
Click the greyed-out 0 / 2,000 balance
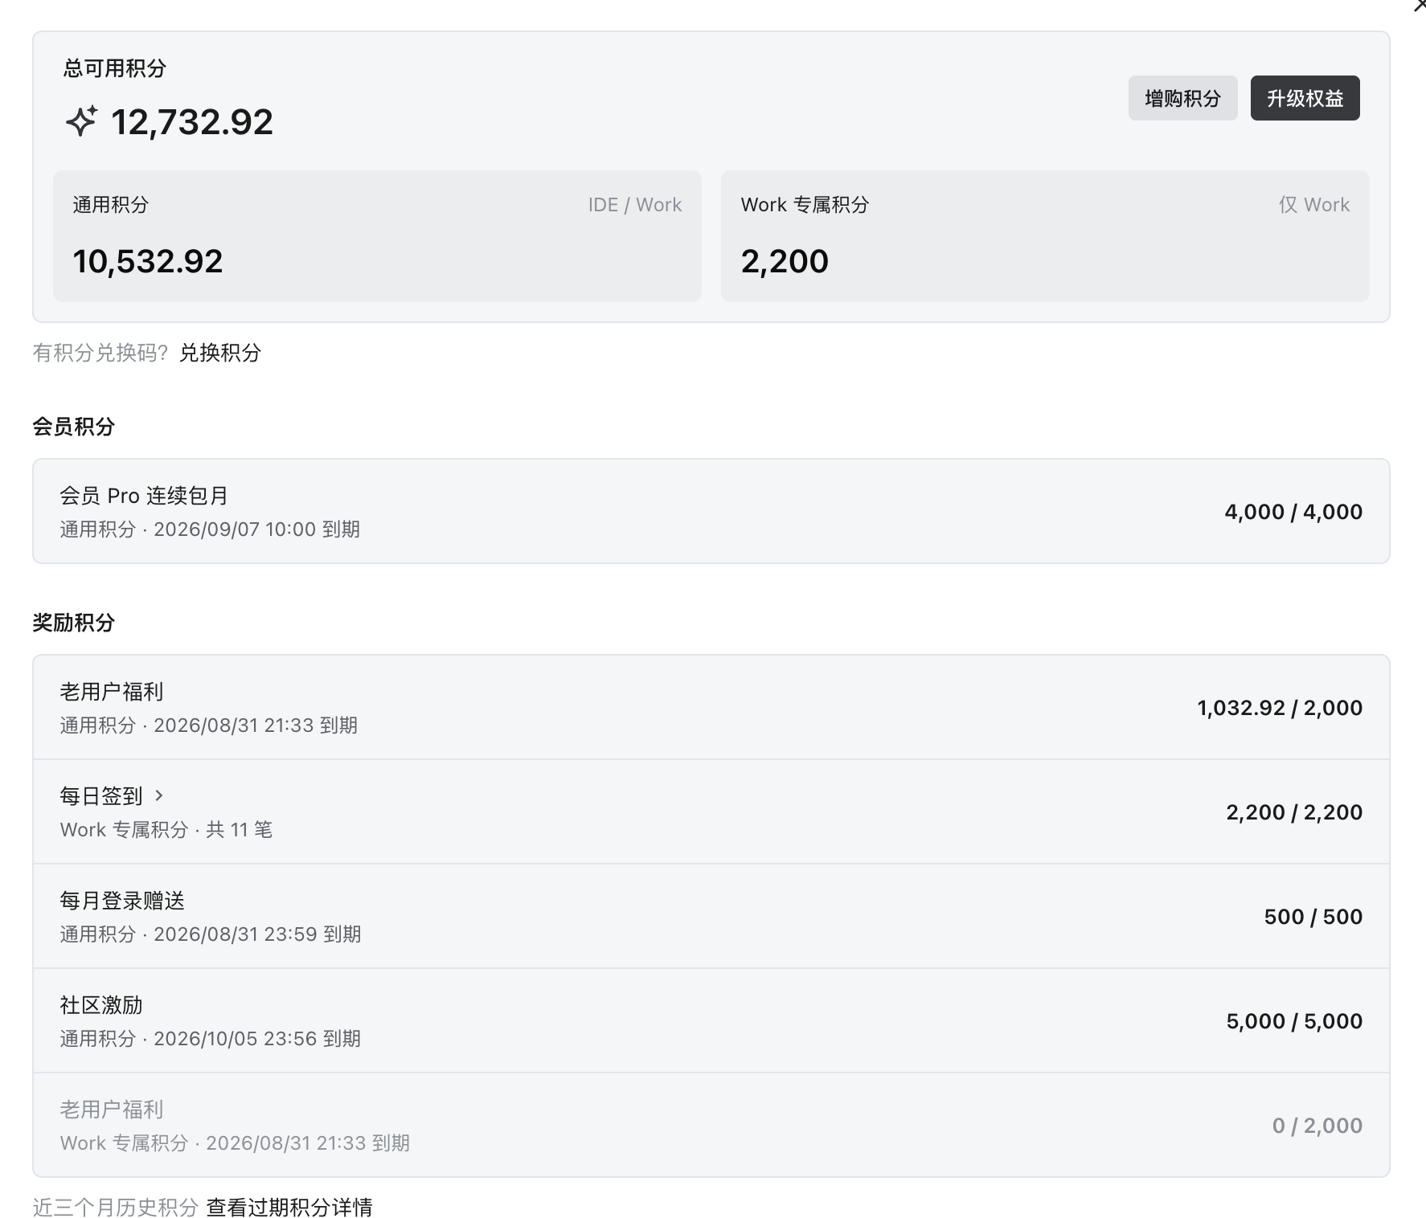[x=1317, y=1126]
